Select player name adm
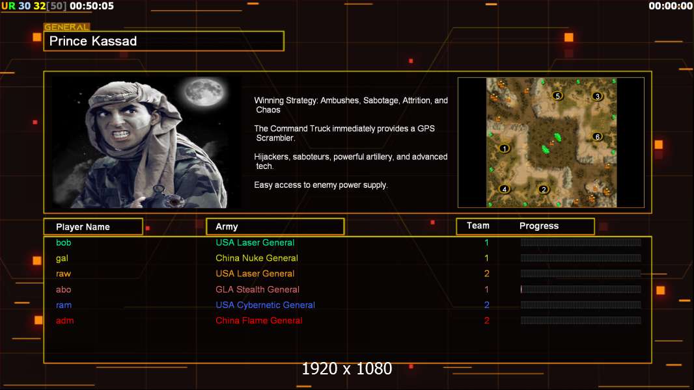The width and height of the screenshot is (694, 390). click(x=64, y=320)
